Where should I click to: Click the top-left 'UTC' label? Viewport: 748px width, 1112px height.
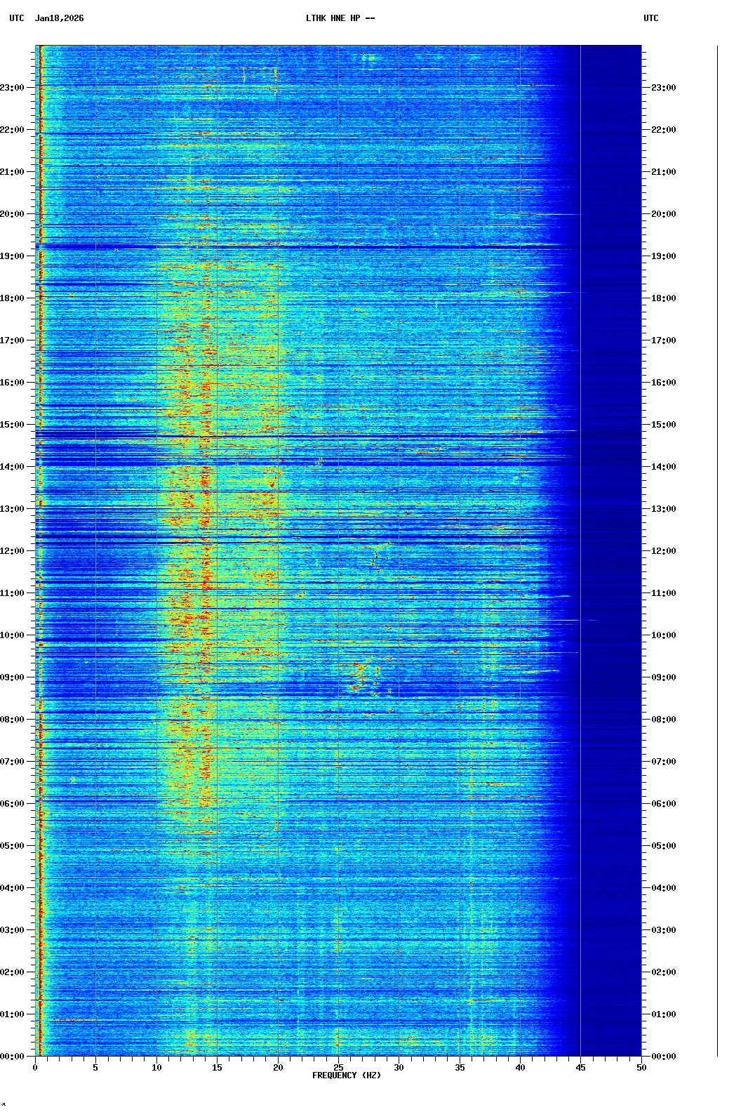[x=16, y=18]
